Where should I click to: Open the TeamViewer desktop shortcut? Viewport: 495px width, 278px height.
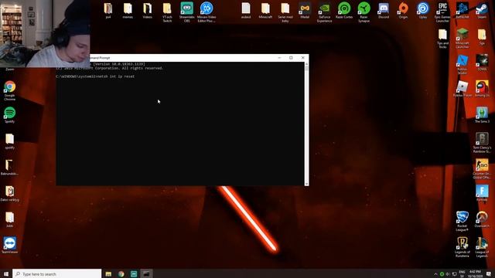pyautogui.click(x=10, y=246)
